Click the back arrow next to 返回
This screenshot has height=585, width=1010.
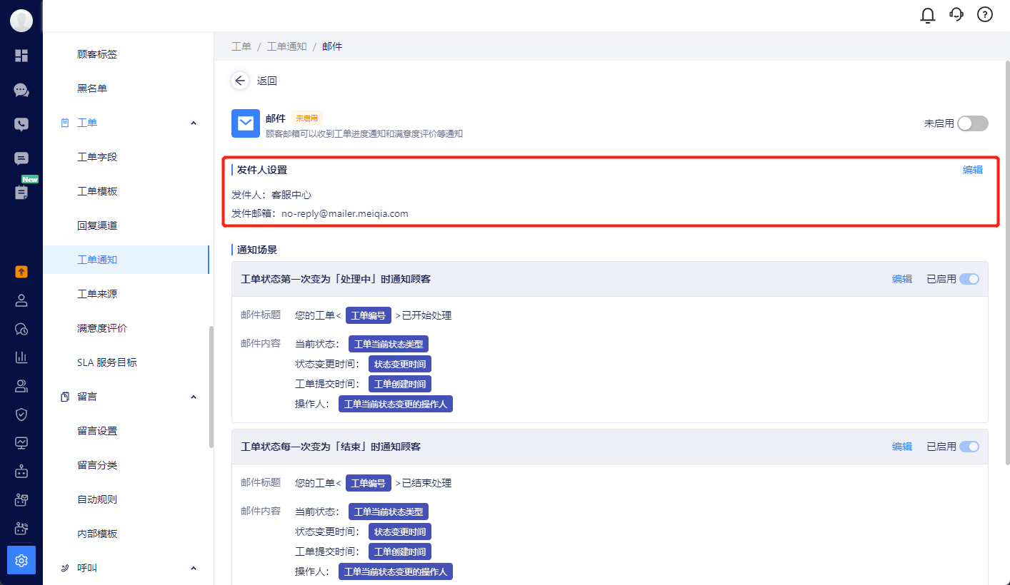click(240, 81)
